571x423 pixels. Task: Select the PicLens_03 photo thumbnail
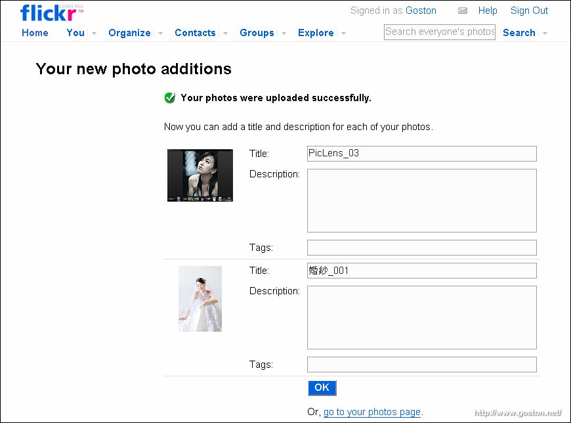(x=200, y=175)
